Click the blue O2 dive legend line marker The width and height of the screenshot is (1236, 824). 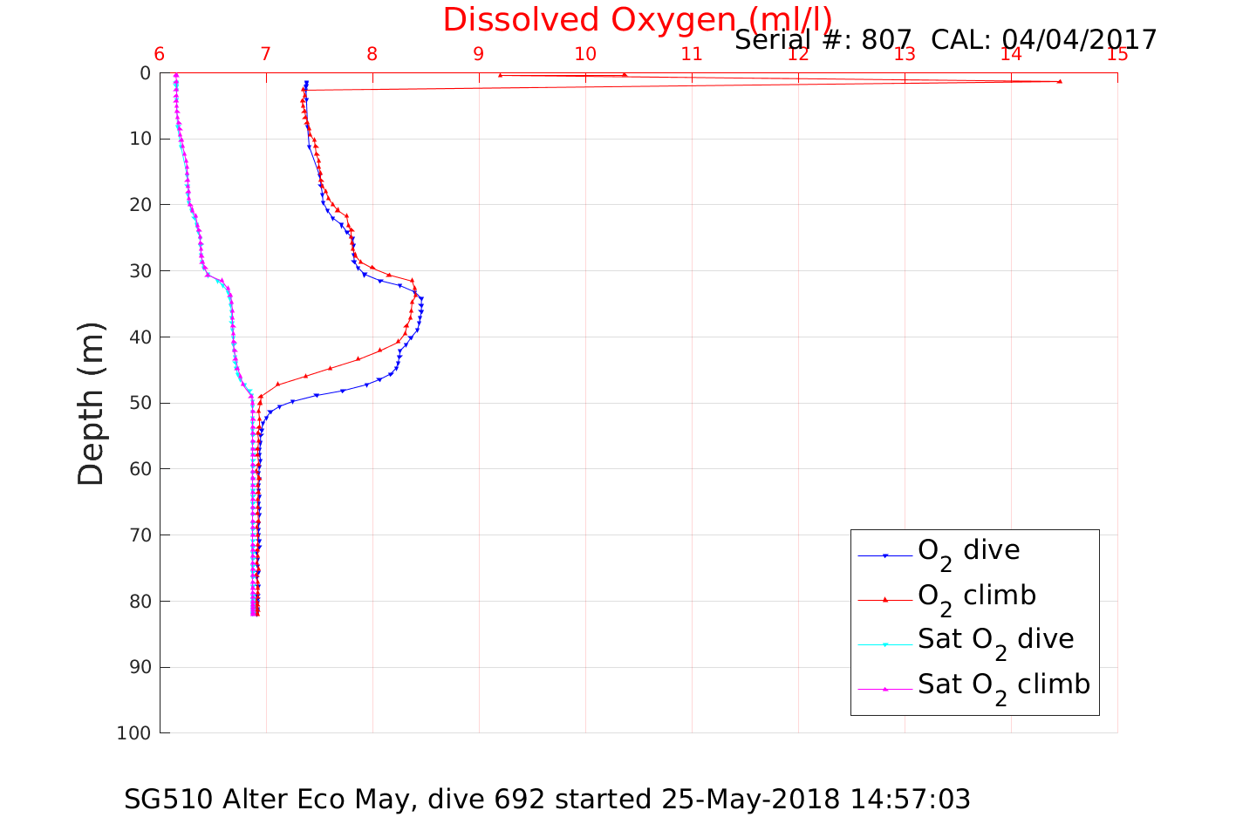tap(884, 555)
